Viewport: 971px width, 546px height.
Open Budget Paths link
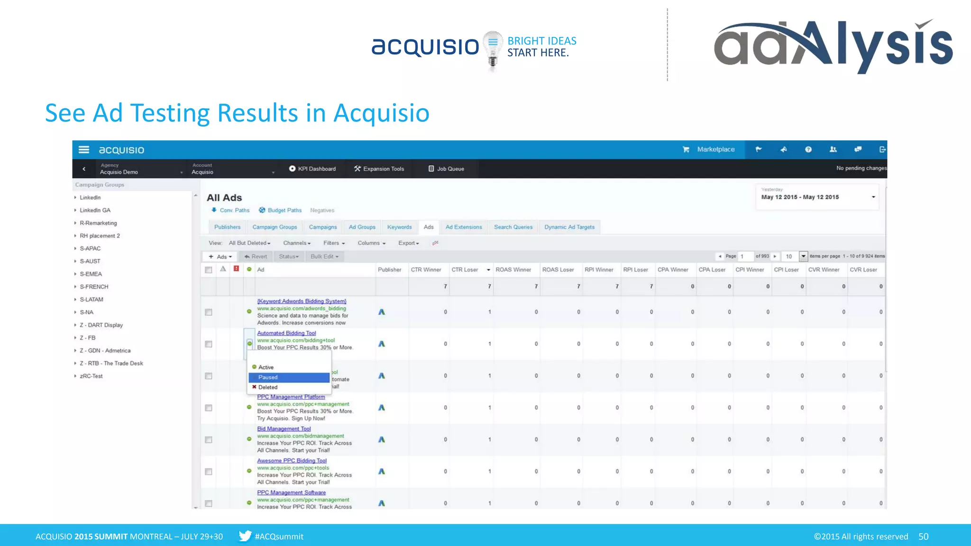[x=280, y=210]
